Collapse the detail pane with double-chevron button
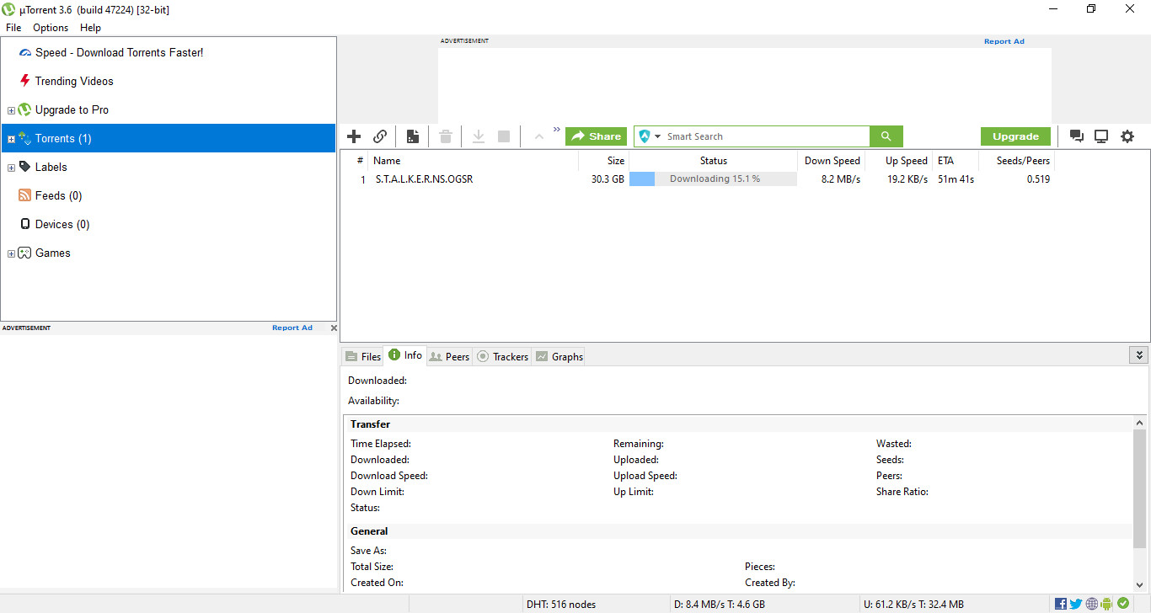 pyautogui.click(x=1138, y=355)
